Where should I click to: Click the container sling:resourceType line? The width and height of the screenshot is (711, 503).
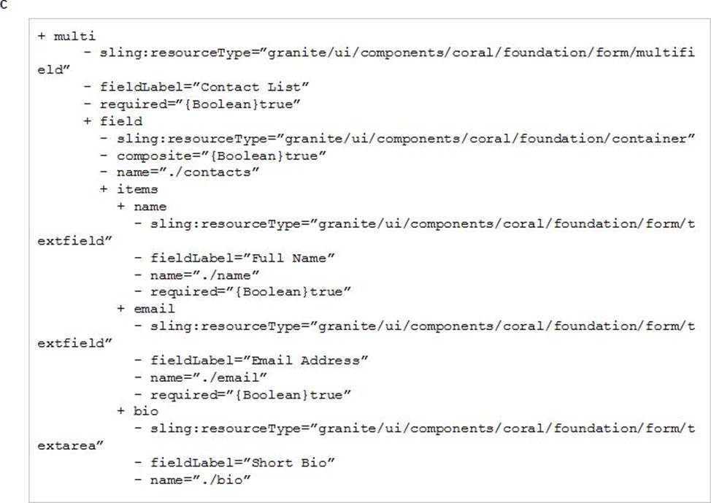[x=406, y=138]
